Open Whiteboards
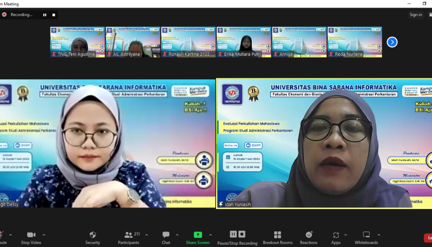The height and width of the screenshot is (247, 432). point(366,238)
